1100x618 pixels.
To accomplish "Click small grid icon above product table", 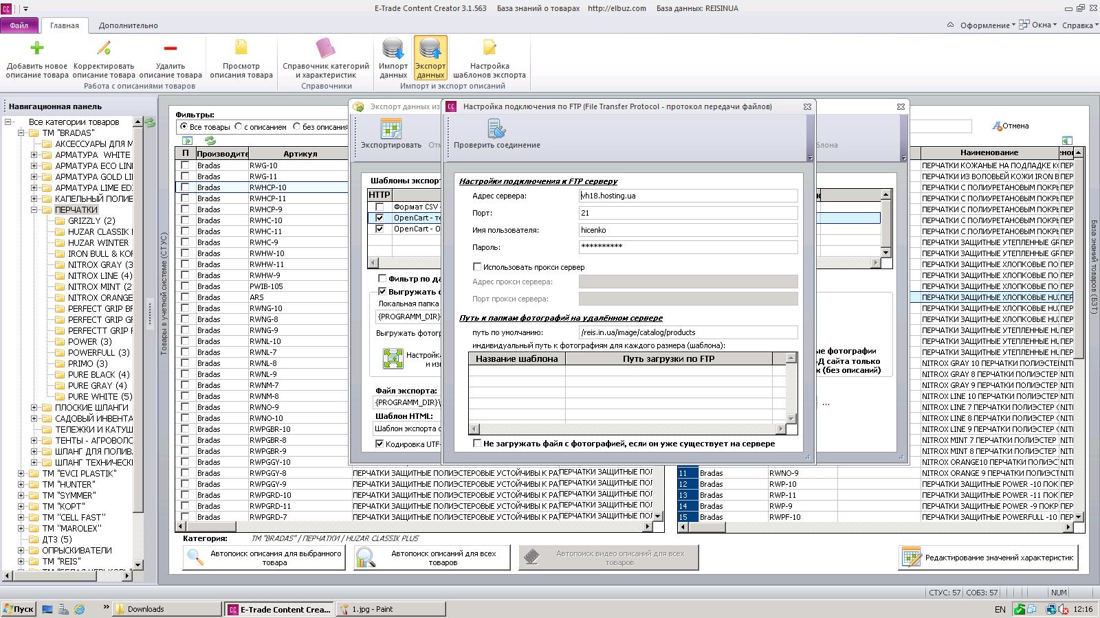I will coord(187,141).
